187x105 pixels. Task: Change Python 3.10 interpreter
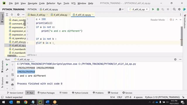pos(162,97)
